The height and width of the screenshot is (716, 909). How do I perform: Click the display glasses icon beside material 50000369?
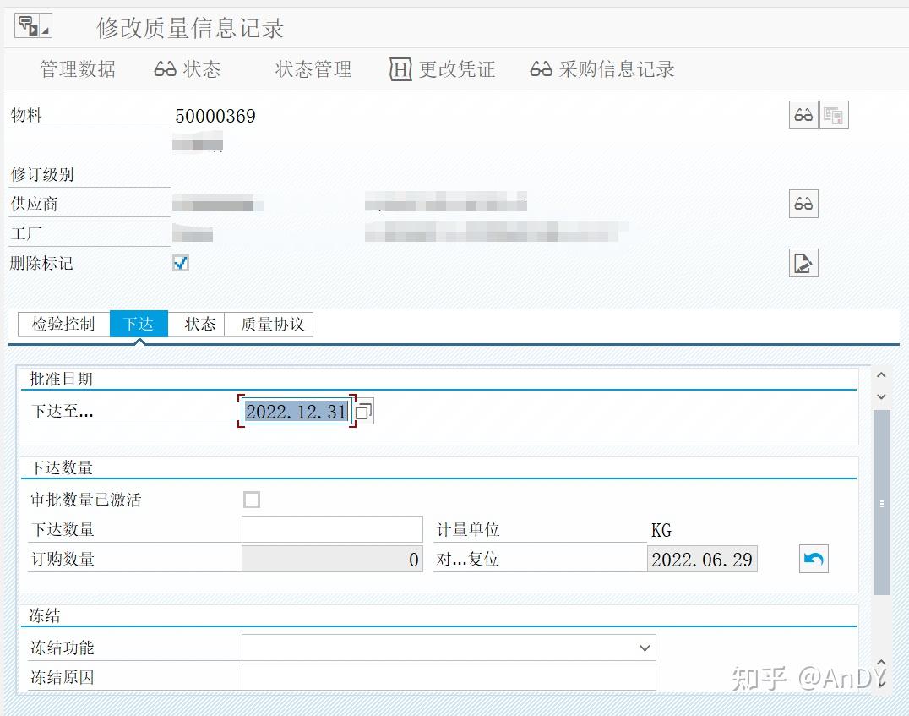pos(803,114)
